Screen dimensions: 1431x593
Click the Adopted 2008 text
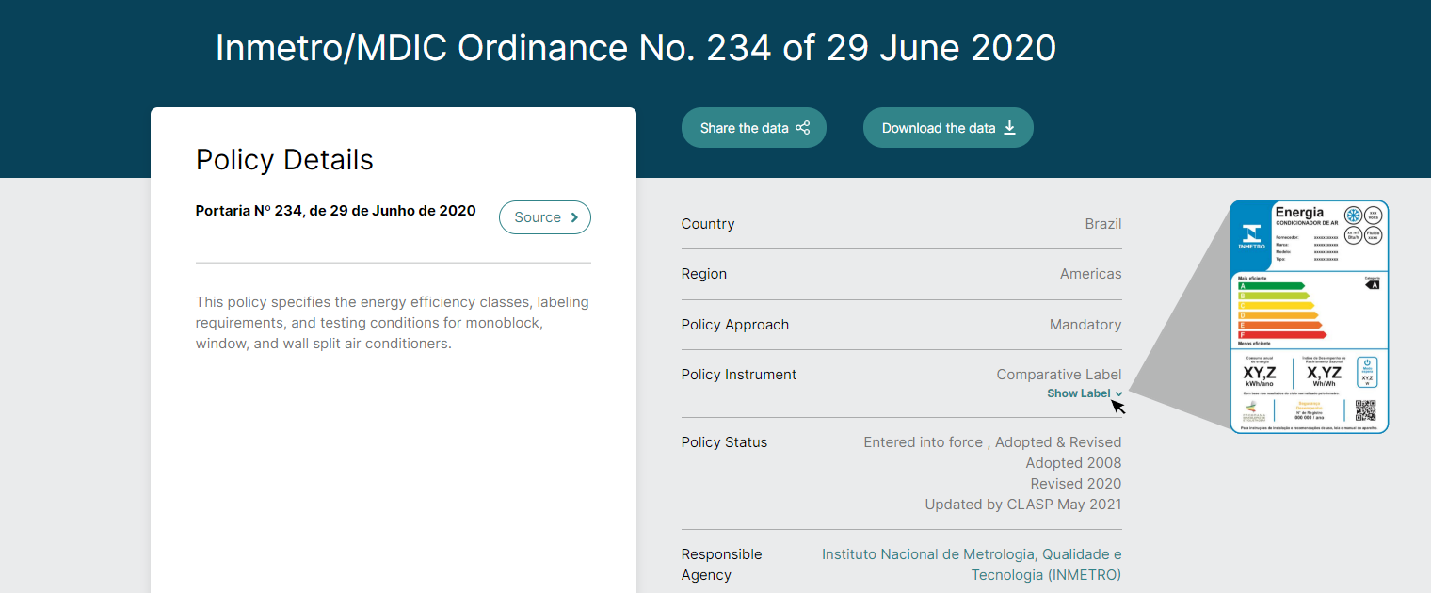point(1073,463)
